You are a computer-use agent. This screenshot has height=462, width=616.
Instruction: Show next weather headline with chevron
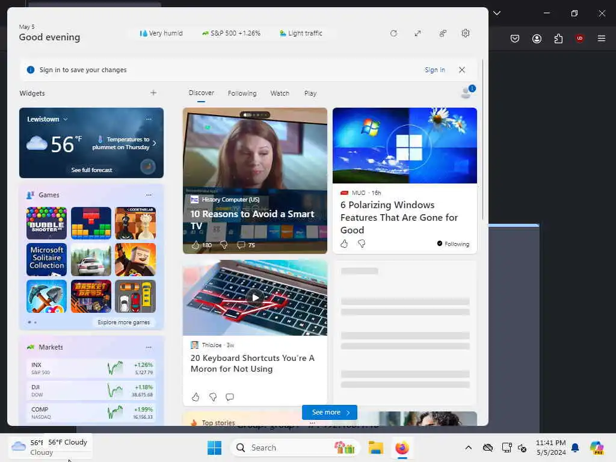coord(155,143)
